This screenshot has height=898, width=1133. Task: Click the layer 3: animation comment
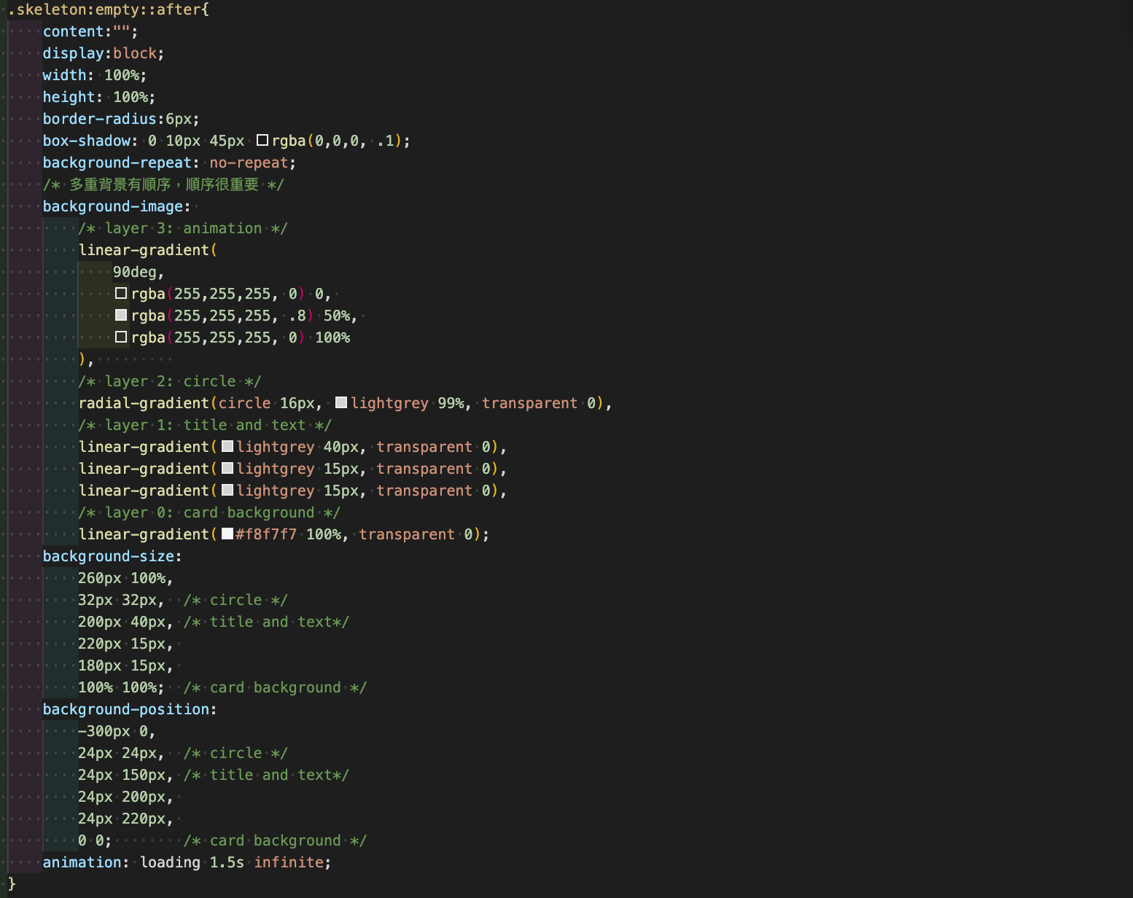(x=183, y=228)
